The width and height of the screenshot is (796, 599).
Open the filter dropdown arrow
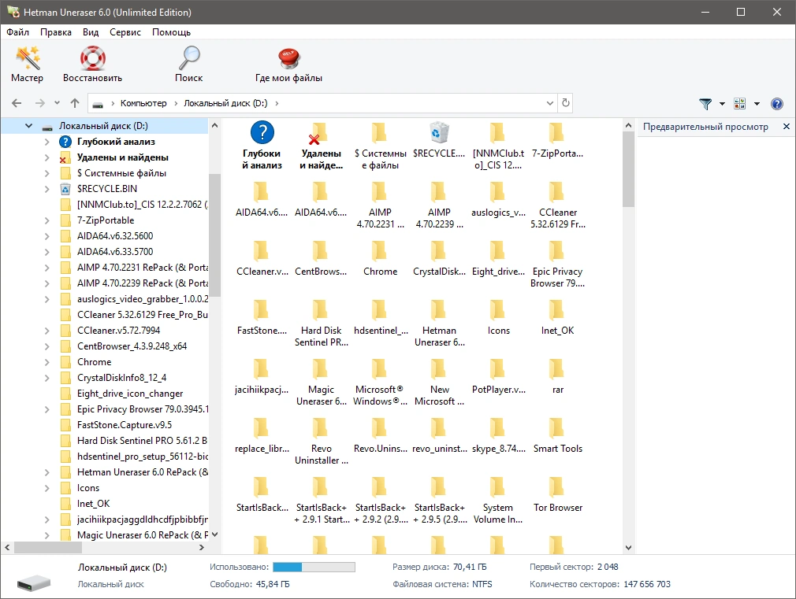(x=722, y=104)
